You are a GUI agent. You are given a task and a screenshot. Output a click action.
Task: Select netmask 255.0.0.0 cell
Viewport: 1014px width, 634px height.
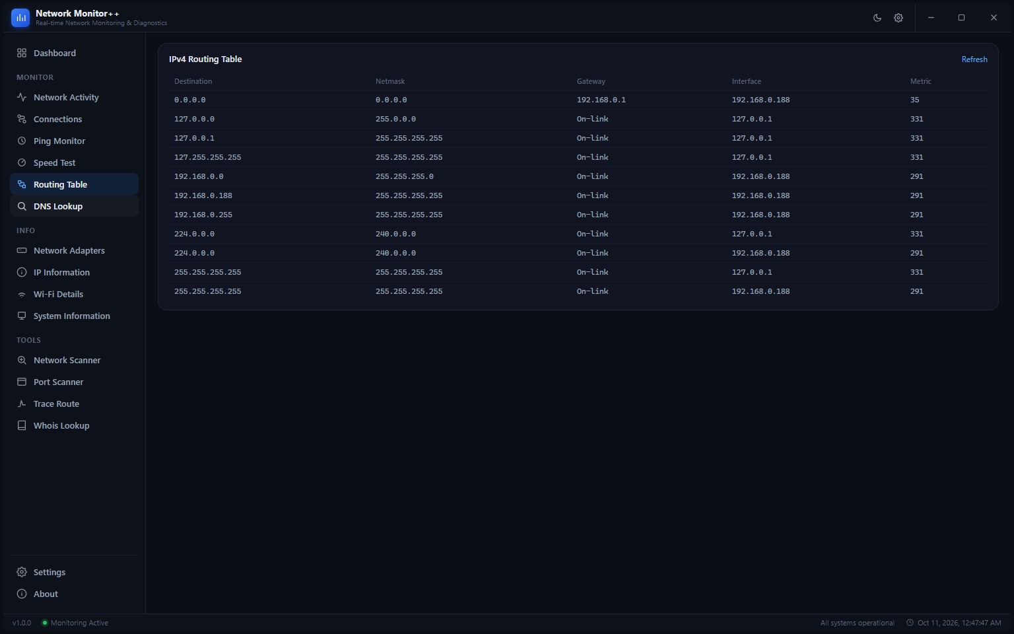point(395,119)
